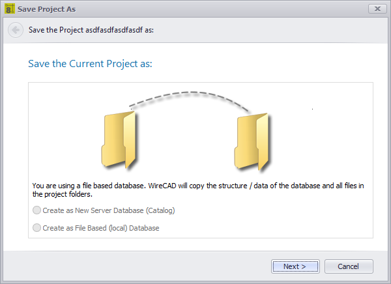391x284 pixels.
Task: Click the 'Save the Project asdfasdfasdfasdf as:' header text
Action: (91, 30)
